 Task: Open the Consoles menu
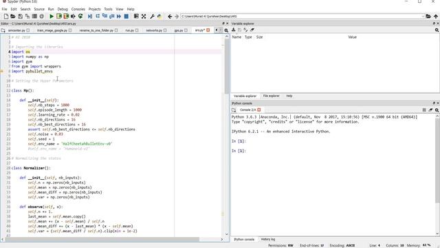pos(78,9)
